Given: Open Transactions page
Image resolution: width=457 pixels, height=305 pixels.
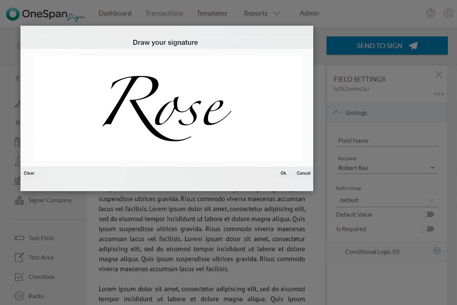Looking at the screenshot, I should tap(164, 13).
